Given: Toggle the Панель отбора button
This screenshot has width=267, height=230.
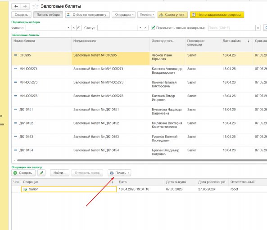Looking at the screenshot, I should 48,15.
